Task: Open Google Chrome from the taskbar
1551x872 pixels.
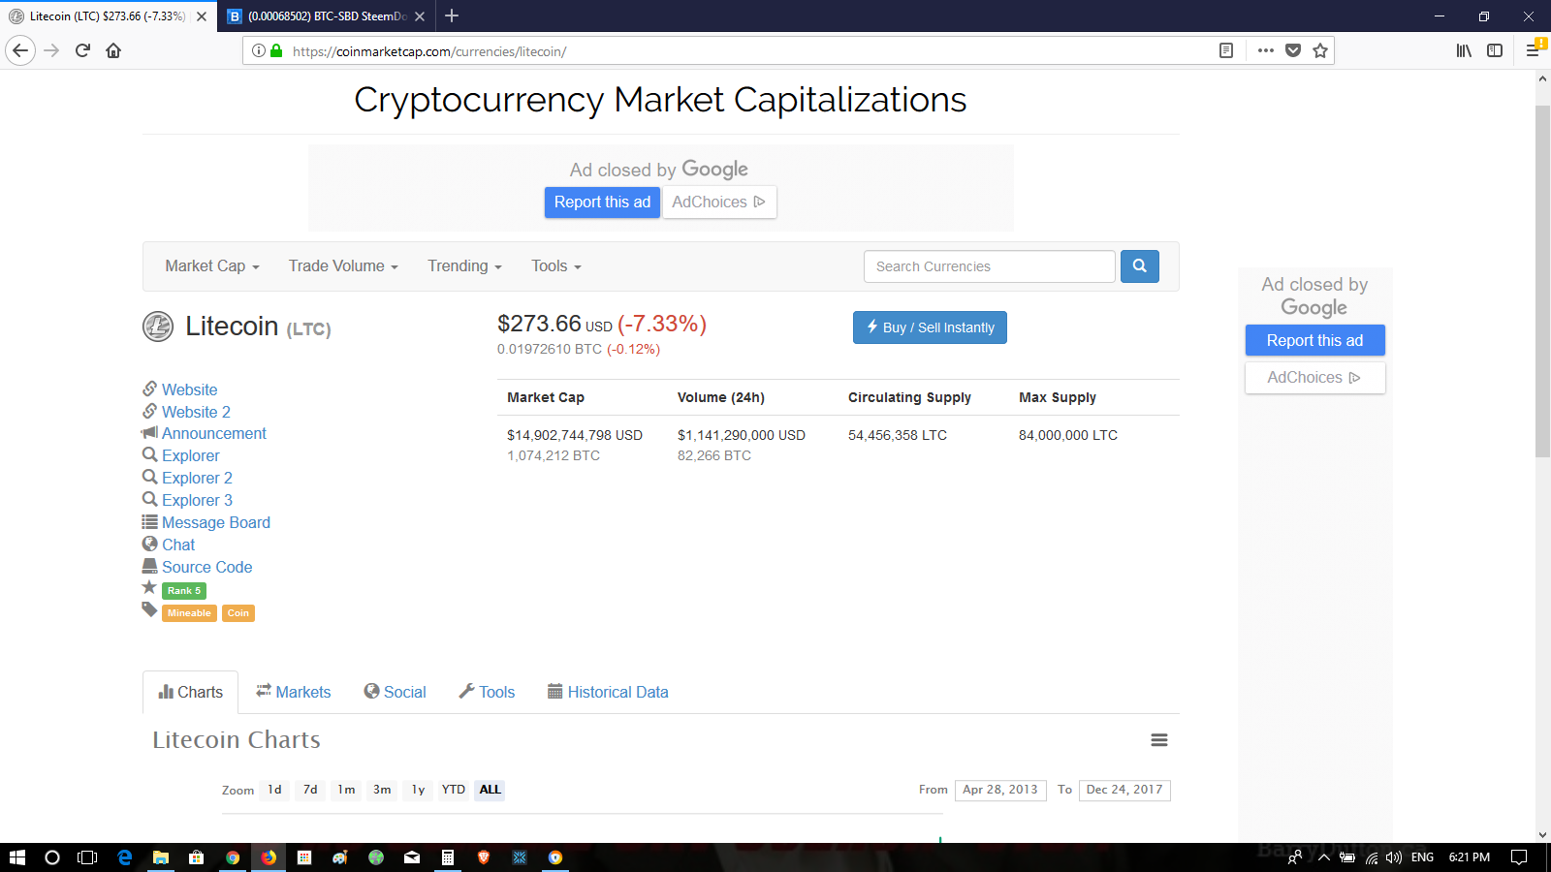Action: tap(233, 857)
